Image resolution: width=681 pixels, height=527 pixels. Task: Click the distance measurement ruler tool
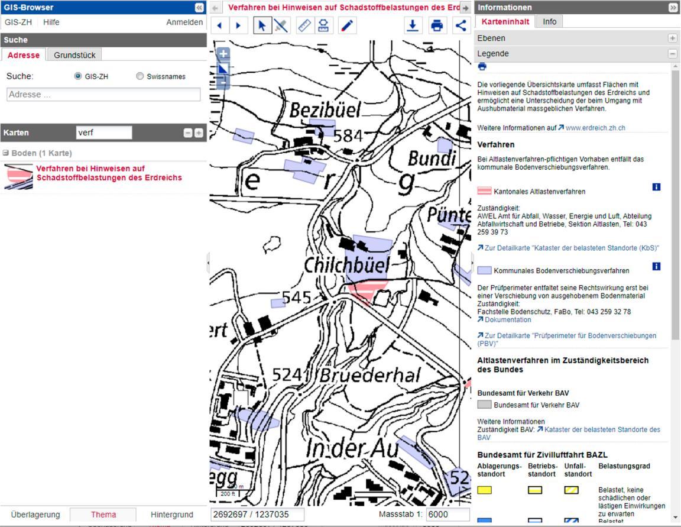pos(304,25)
